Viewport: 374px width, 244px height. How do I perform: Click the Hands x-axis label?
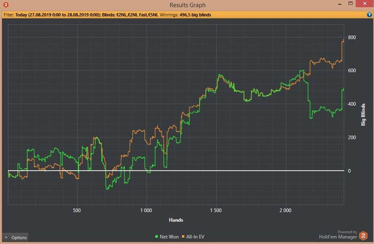pyautogui.click(x=176, y=220)
